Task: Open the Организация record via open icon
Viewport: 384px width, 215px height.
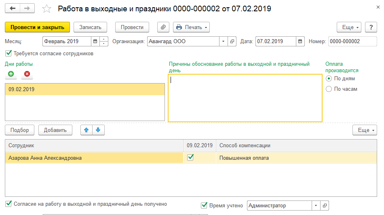Action: coord(232,41)
